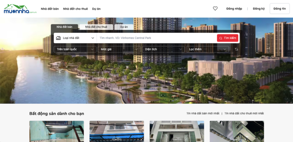The width and height of the screenshot is (293, 142).
Task: Open Tin nhà đất bán mới nhất link
Action: click(203, 113)
